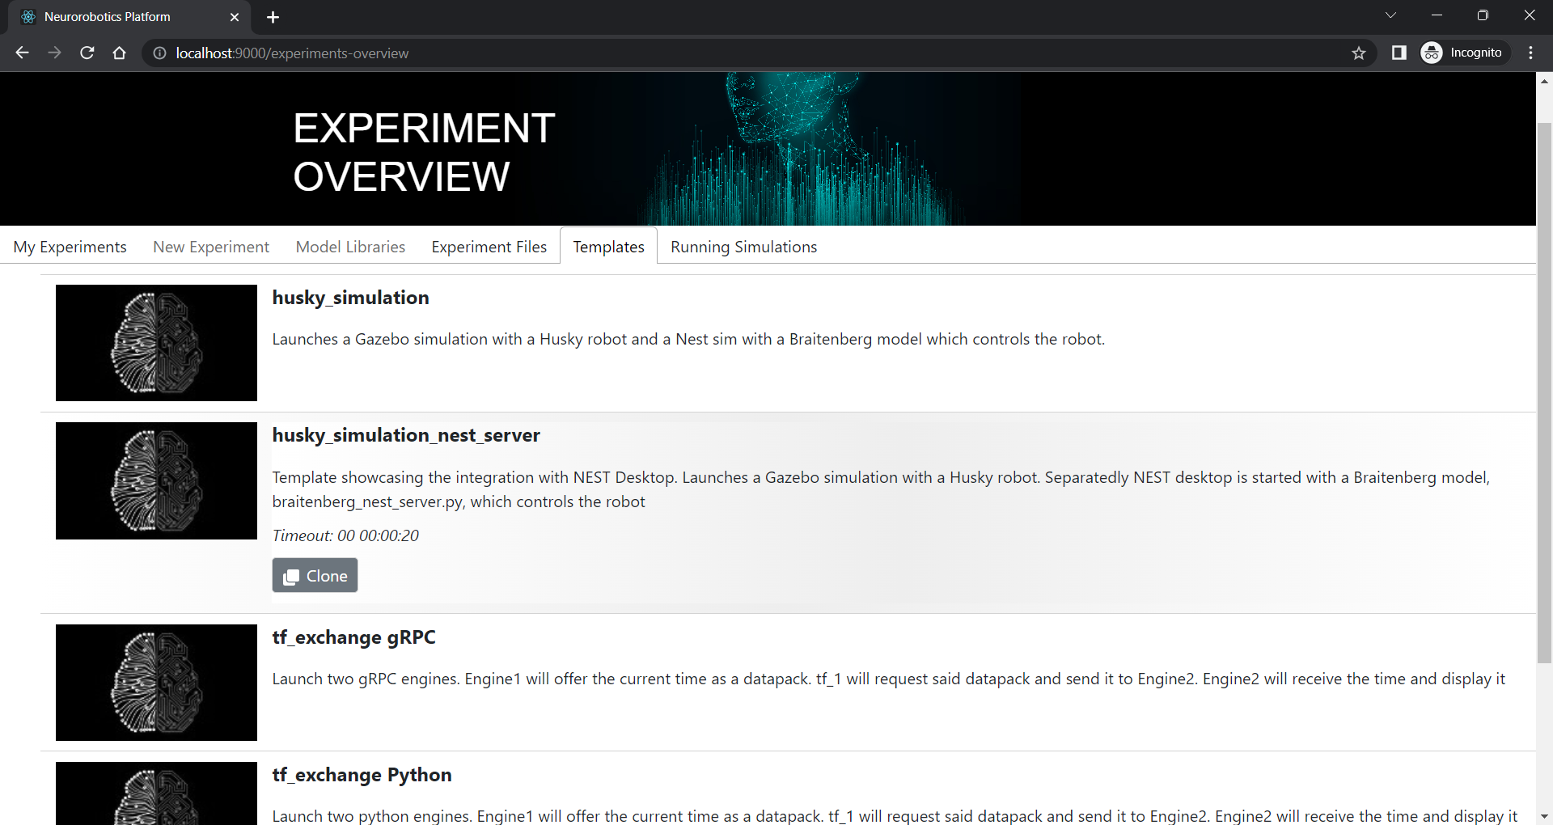
Task: Clone the husky_simulation_nest_server template
Action: tap(315, 575)
